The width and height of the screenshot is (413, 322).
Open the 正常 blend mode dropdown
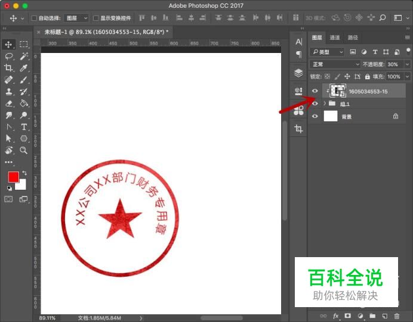(335, 64)
